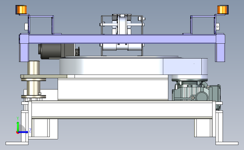Select the right purple support leg
Screen dimensions: 244x150
click(220, 53)
